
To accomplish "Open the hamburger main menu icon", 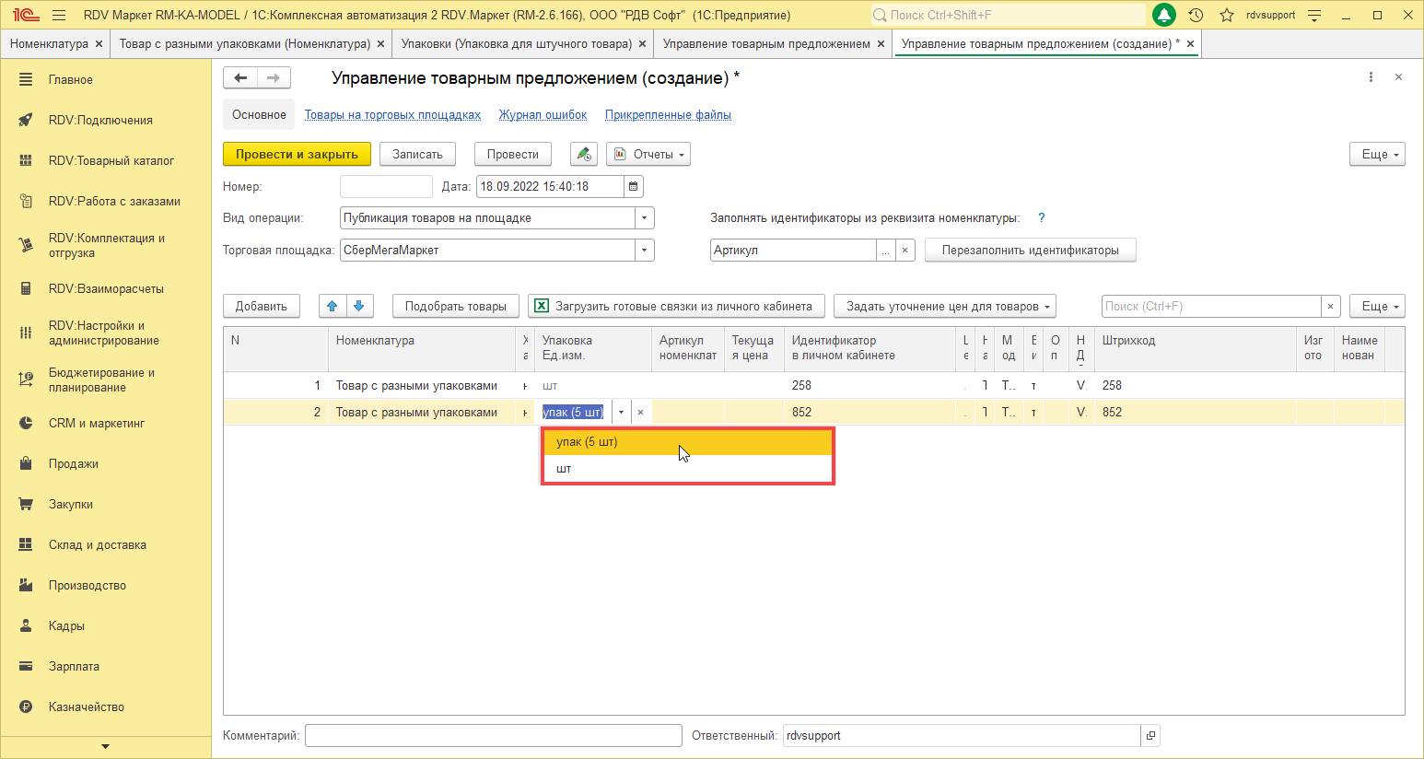I will tap(59, 15).
